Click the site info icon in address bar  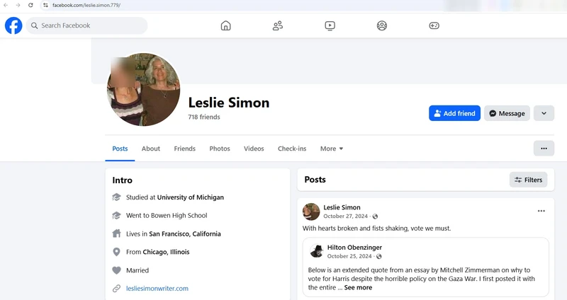coord(45,5)
